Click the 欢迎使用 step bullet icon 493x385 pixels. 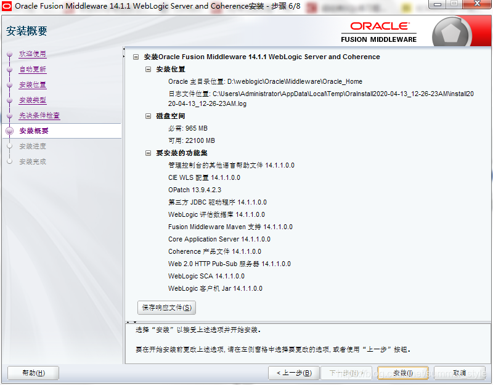[10, 54]
